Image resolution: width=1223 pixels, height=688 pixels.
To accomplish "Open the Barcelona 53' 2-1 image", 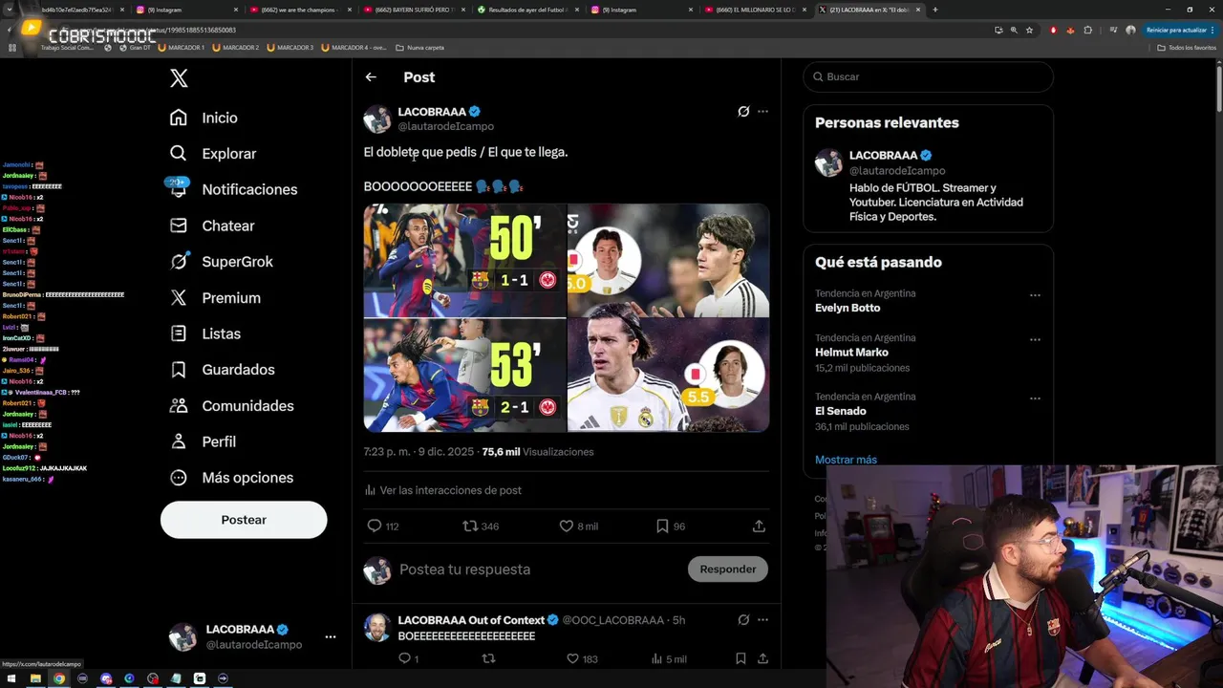I will (464, 375).
